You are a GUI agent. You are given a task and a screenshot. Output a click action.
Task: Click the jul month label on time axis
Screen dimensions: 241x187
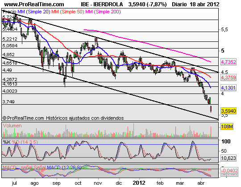pyautogui.click(x=14, y=183)
